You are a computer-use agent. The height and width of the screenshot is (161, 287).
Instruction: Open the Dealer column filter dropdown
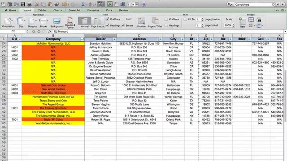click(114, 39)
